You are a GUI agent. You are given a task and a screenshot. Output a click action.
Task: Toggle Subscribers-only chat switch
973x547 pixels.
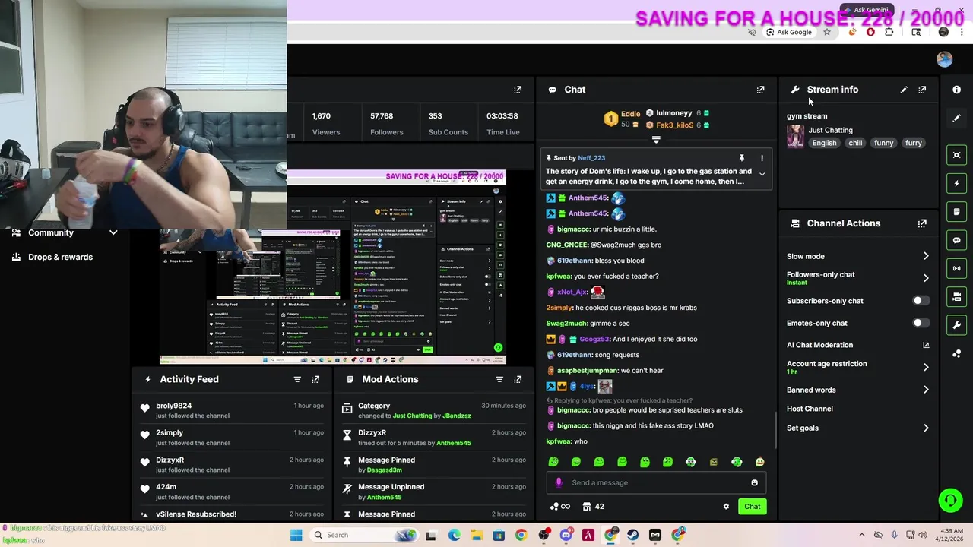920,301
